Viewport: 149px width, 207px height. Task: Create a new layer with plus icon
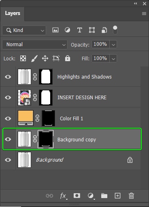pyautogui.click(x=117, y=196)
